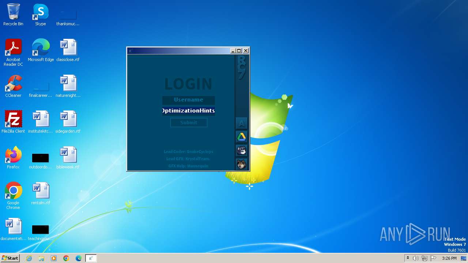Image resolution: width=468 pixels, height=263 pixels.
Task: Open the Google Drive icon in RC7 sidebar
Action: coord(241,137)
